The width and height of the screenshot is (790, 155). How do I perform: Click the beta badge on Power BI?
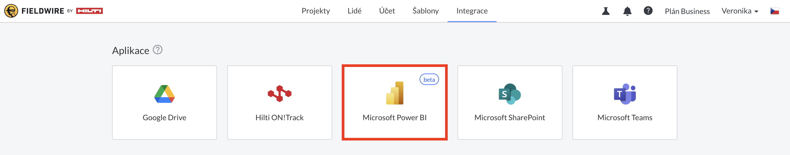[x=429, y=80]
